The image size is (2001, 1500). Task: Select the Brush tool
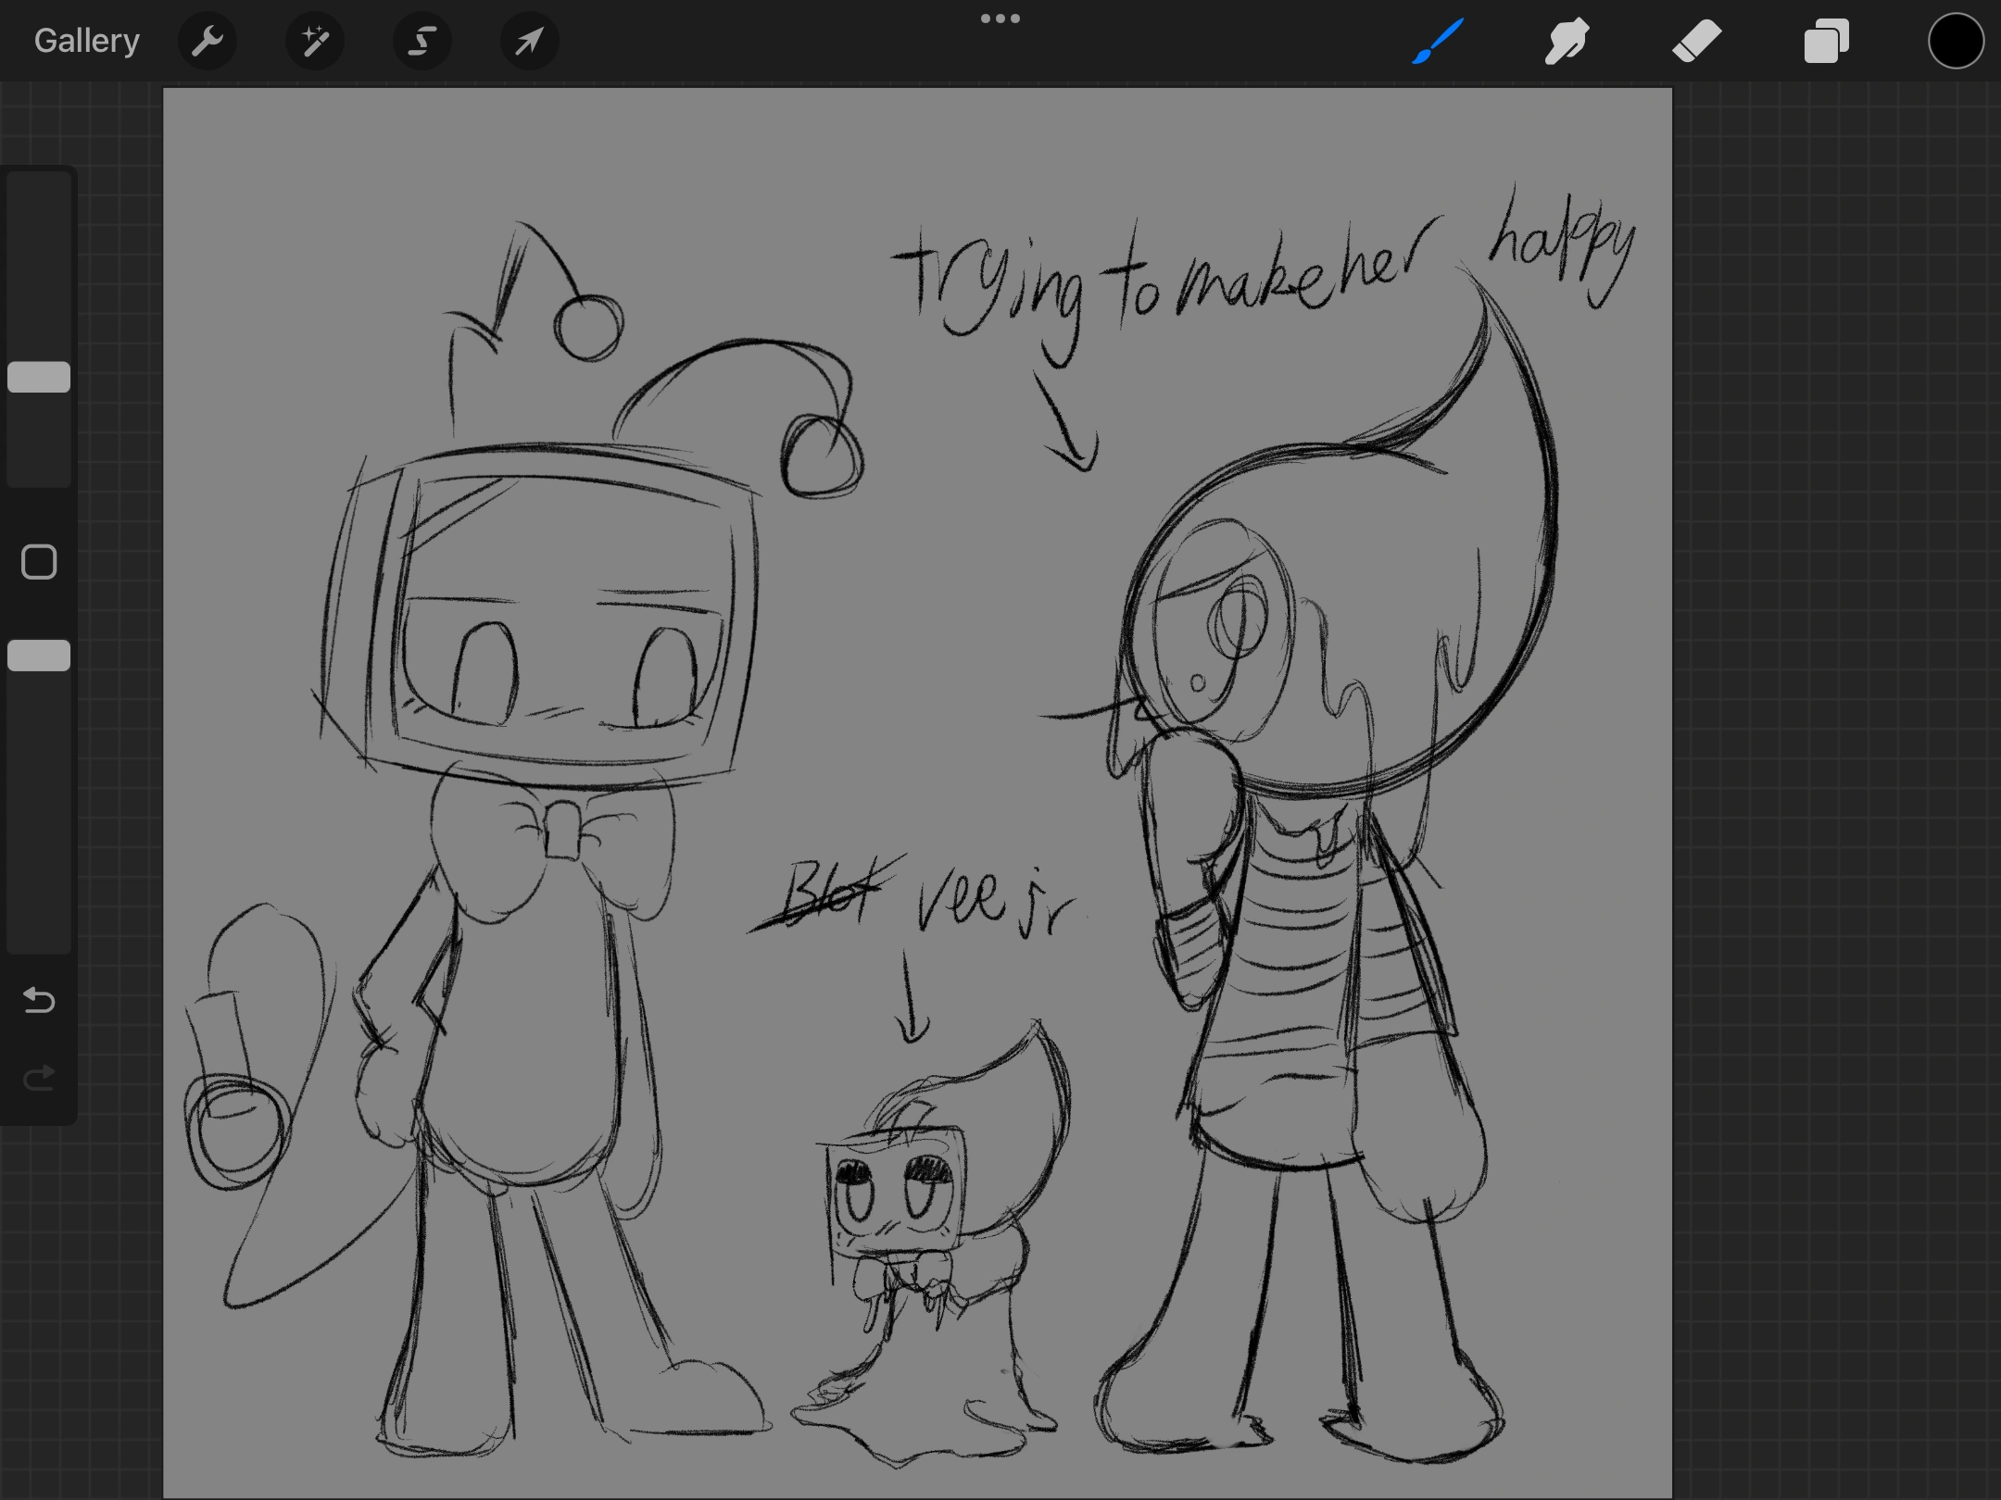(1438, 42)
